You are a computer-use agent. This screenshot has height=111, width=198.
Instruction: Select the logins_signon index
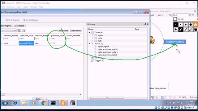(103, 47)
